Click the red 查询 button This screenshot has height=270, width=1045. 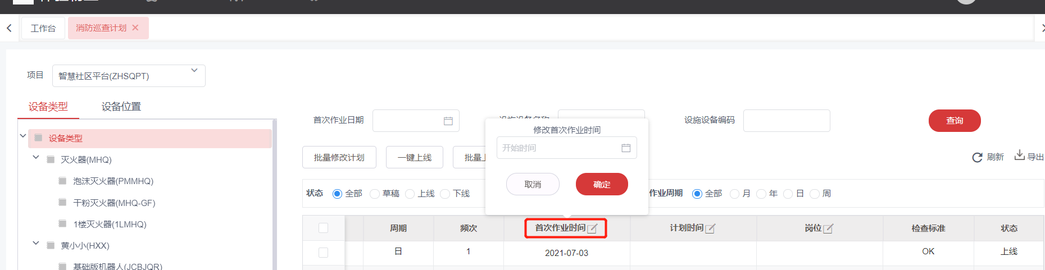pos(955,121)
